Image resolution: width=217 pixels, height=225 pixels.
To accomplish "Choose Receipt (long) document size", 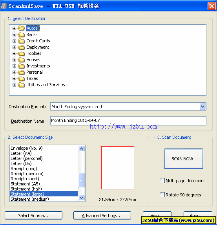I will (x=44, y=169).
